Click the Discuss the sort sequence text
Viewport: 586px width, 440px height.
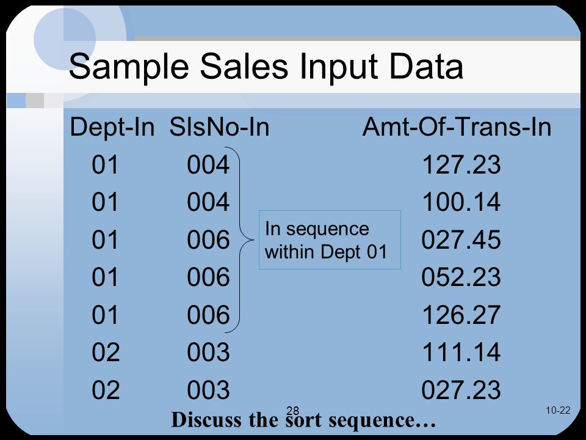[x=303, y=420]
